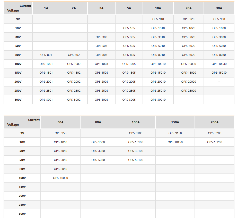Image resolution: width=237 pixels, height=224 pixels.
Task: Choose the OPS-30010 cell
Action: tap(158, 100)
